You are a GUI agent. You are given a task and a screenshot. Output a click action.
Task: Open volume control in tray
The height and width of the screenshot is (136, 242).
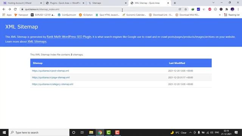tap(212, 133)
